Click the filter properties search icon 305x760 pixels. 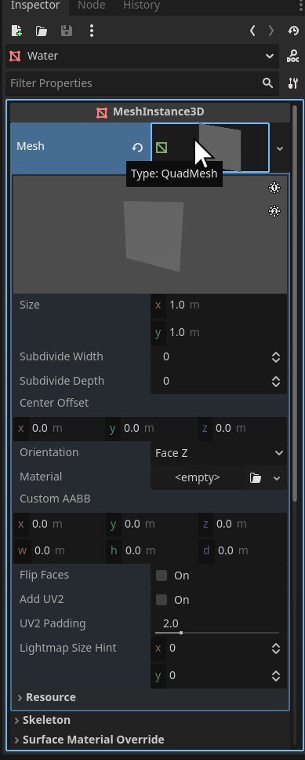pos(267,83)
